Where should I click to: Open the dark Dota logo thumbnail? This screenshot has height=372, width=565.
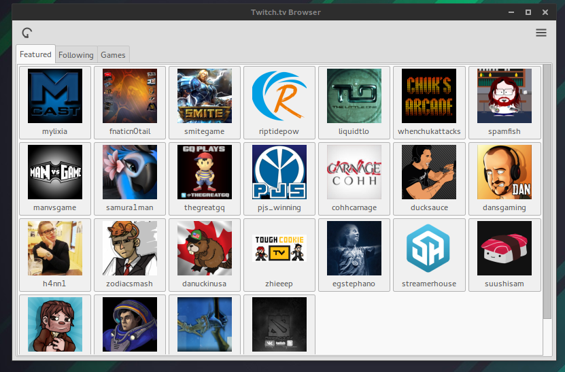(279, 324)
